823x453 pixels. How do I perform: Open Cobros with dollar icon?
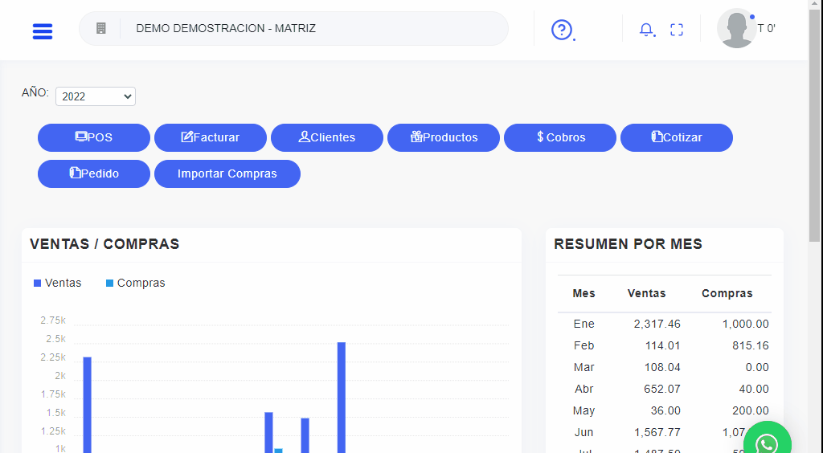(x=560, y=137)
